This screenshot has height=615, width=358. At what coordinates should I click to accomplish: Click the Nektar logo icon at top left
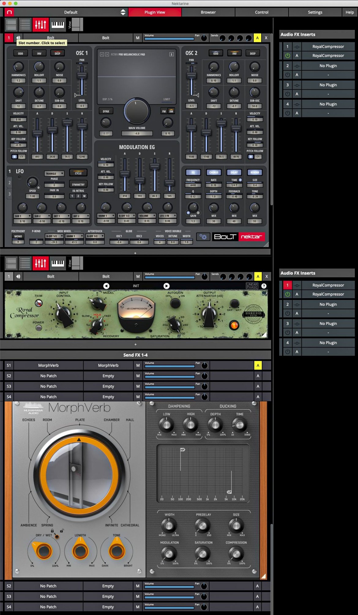coord(9,12)
